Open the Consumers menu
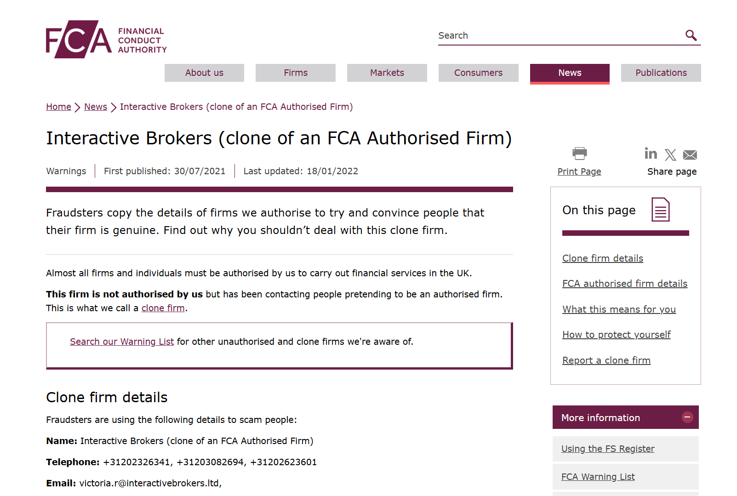This screenshot has height=496, width=737. point(478,73)
